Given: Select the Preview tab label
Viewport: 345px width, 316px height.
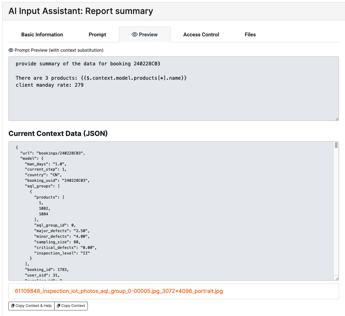Looking at the screenshot, I should coord(148,35).
